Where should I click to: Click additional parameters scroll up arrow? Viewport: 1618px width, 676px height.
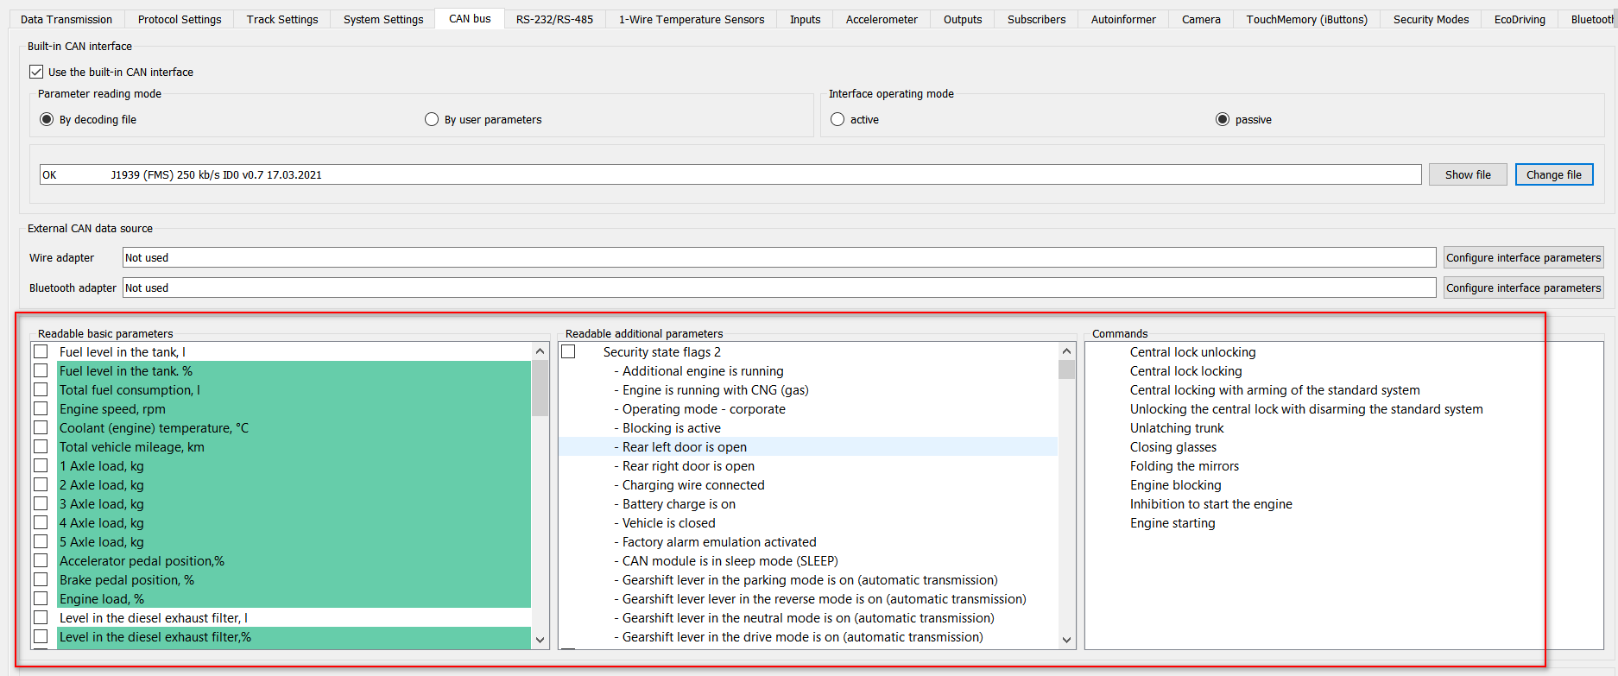click(1066, 351)
